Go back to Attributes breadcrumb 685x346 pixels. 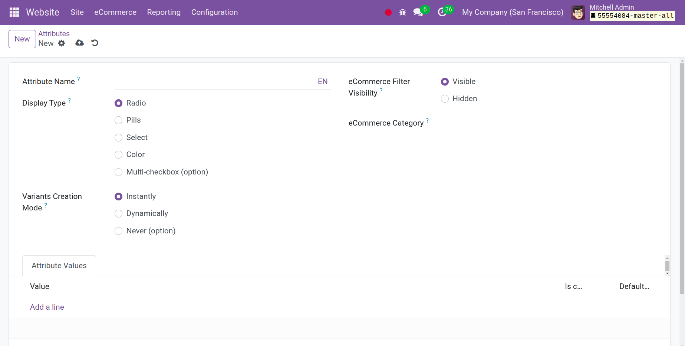point(54,34)
